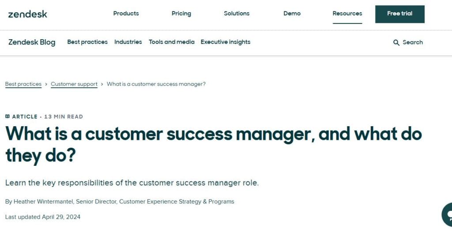Click the magnifying glass search icon
Screen dimensions: 452x232
(396, 42)
